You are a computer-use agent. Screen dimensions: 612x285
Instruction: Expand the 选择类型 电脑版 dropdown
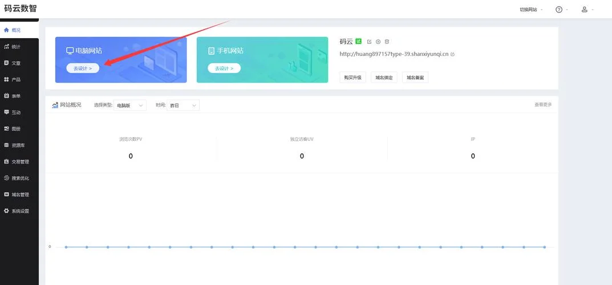click(130, 105)
